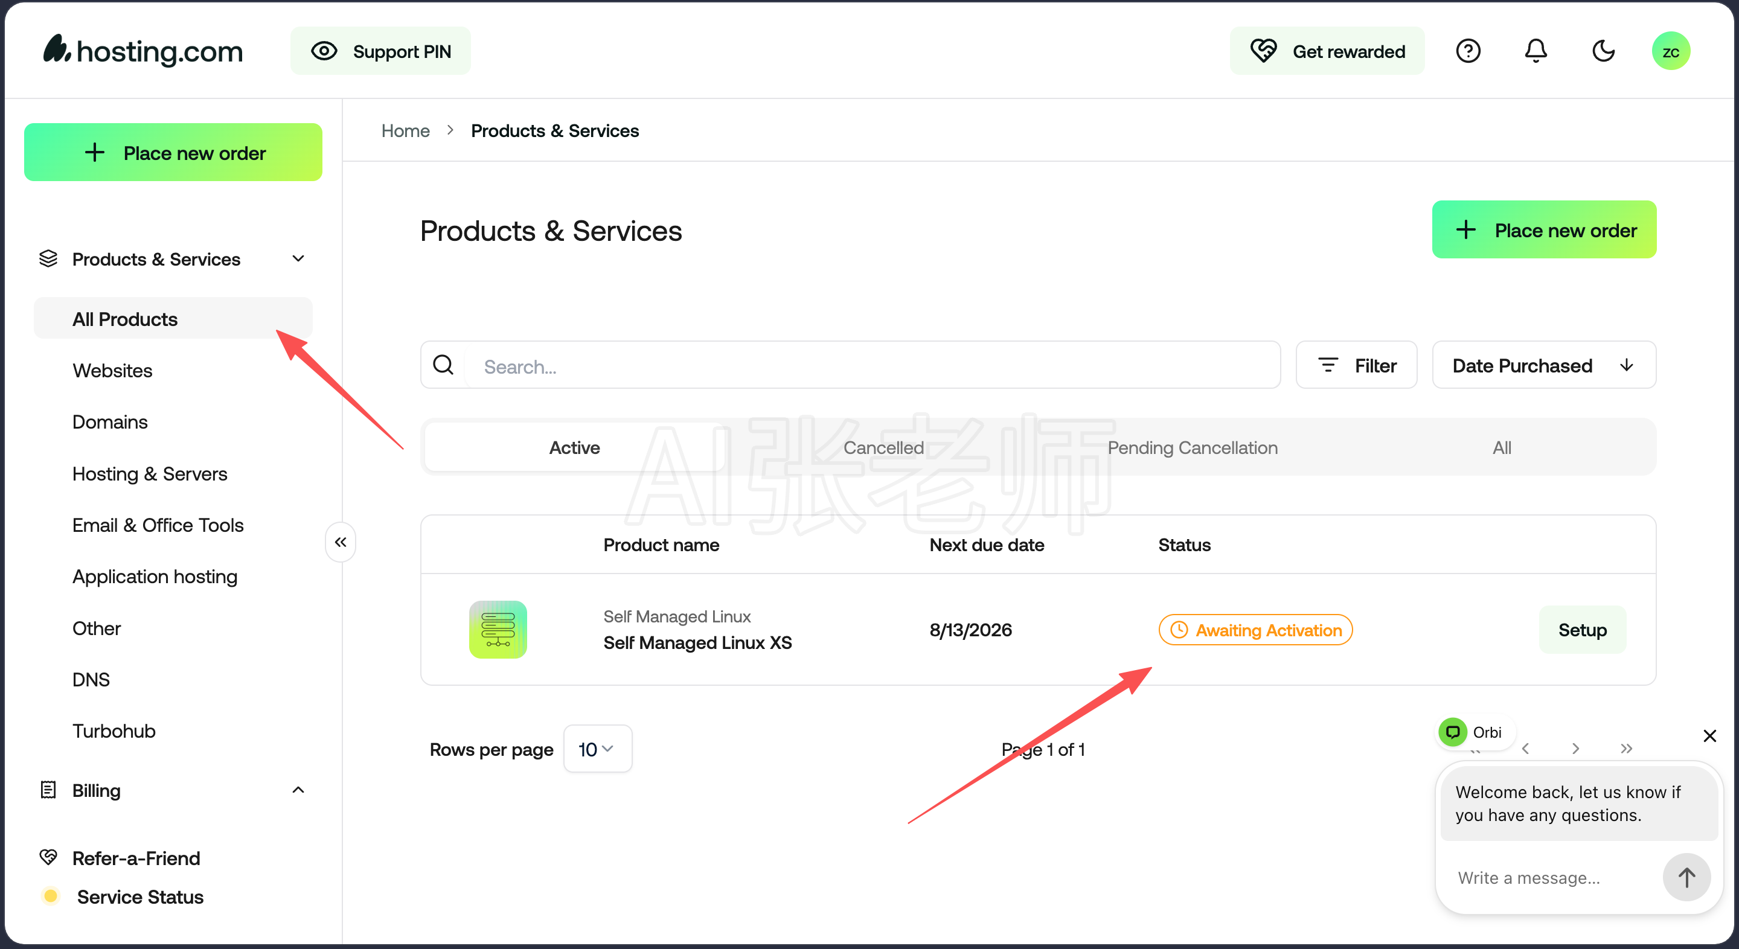Select the All tab
Screen dimensions: 1739x949
tap(1502, 447)
